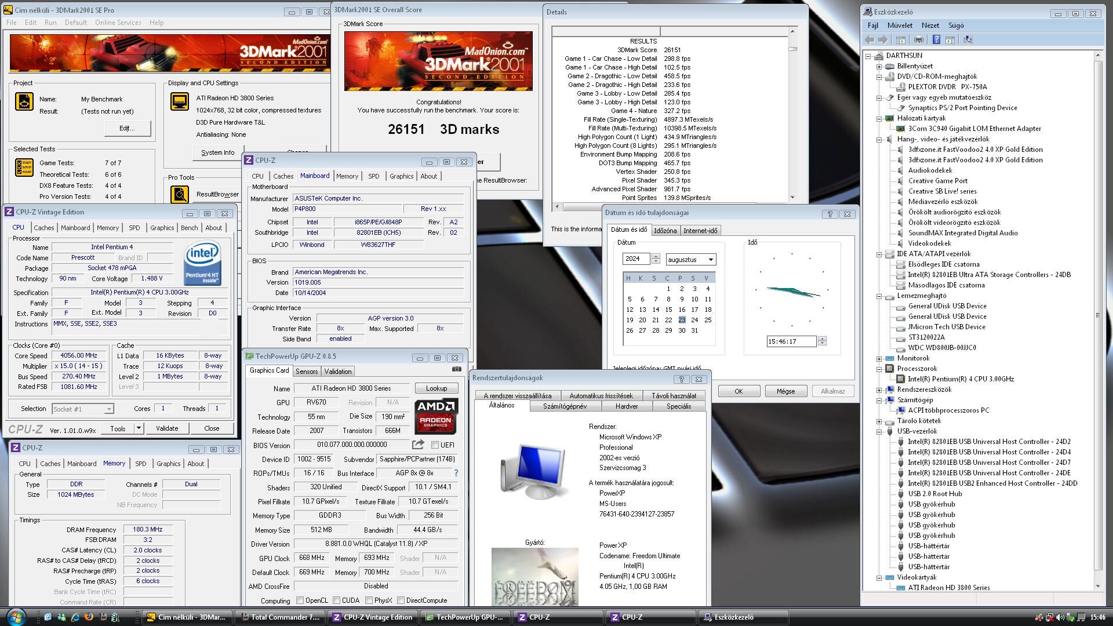Click the Bus Interface question mark in GPU-Z

(456, 473)
